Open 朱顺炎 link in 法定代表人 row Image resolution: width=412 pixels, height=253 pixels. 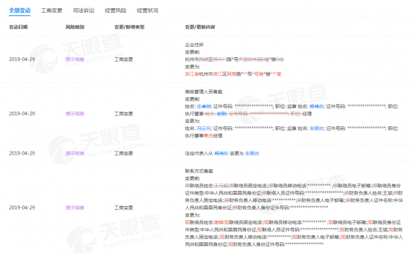point(252,153)
